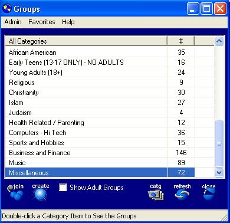Click the count 146 cell
This screenshot has width=230, height=223.
[x=181, y=153]
